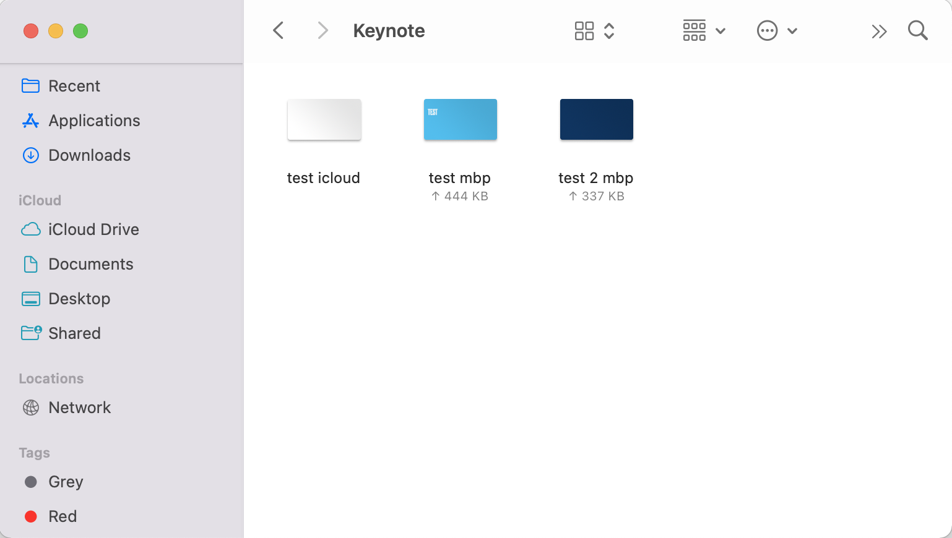Viewport: 952px width, 538px height.
Task: Click the red tag dot
Action: click(x=30, y=516)
